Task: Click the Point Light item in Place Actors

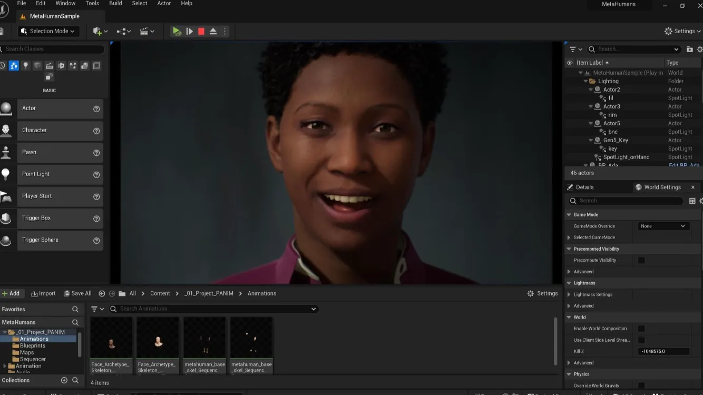Action: click(x=52, y=174)
